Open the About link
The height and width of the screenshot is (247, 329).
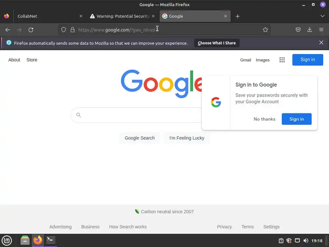tap(14, 60)
